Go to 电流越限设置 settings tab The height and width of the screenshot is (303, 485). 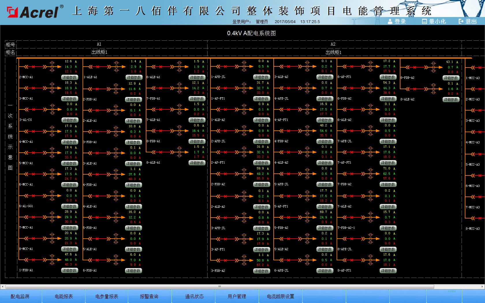(280, 296)
